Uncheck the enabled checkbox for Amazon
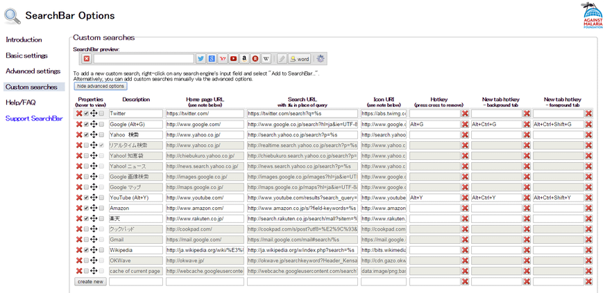605x293 pixels. pyautogui.click(x=87, y=208)
